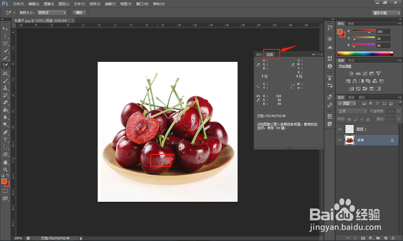Viewport: 403px width, 241px height.
Task: Open 不透明度 opacity dropdown arrow
Action: [x=399, y=111]
